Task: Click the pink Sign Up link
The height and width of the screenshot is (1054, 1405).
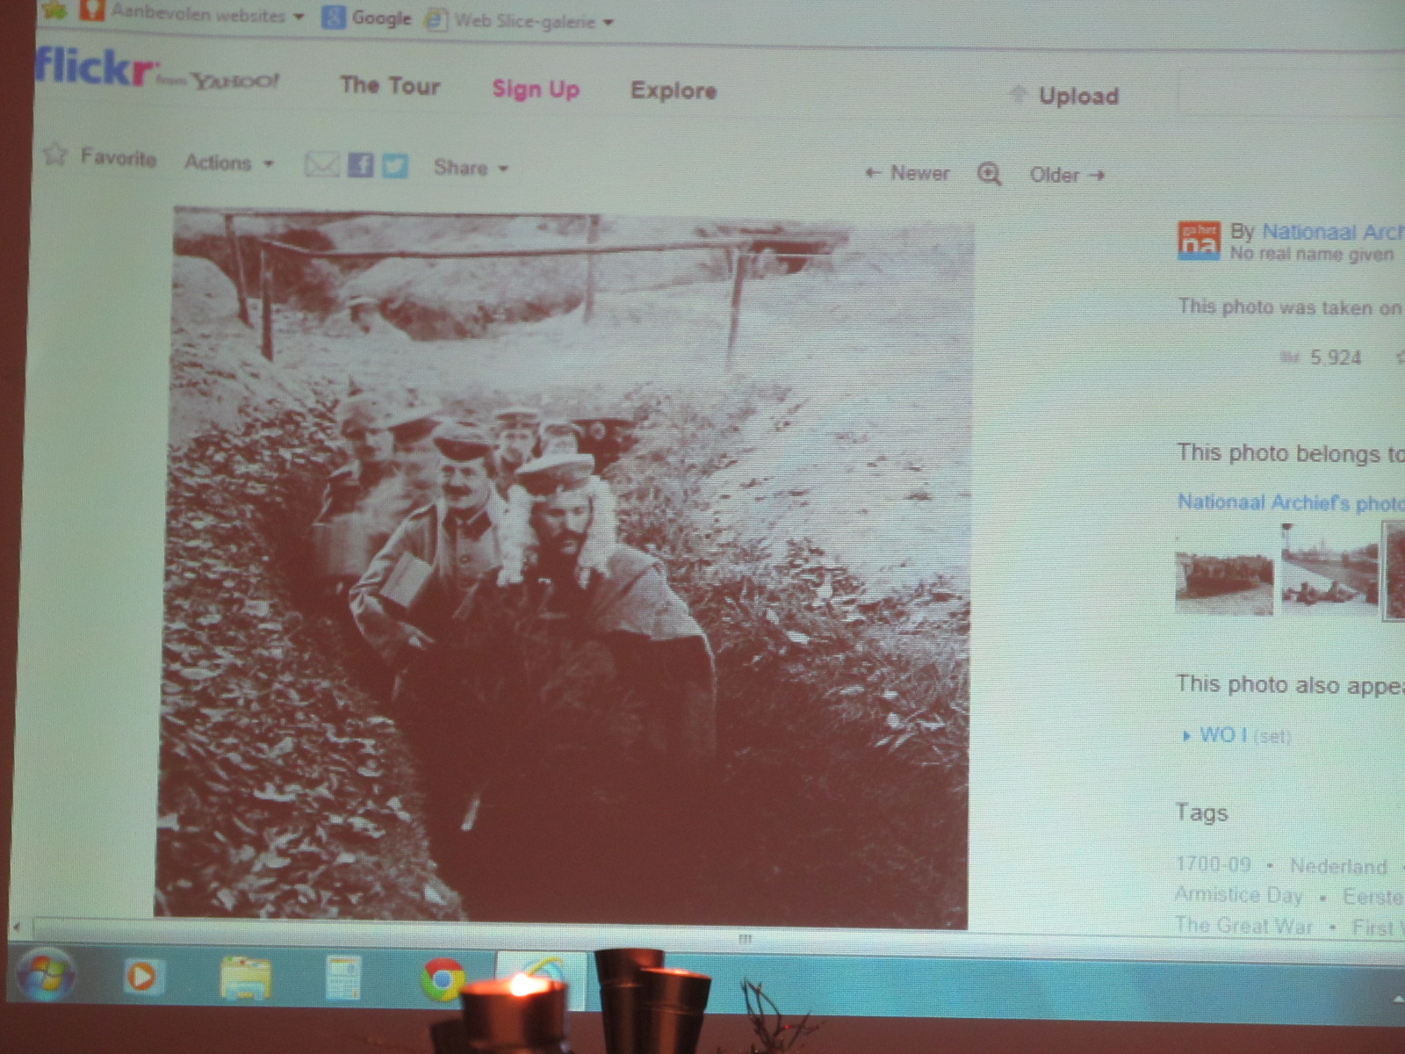Action: tap(535, 89)
